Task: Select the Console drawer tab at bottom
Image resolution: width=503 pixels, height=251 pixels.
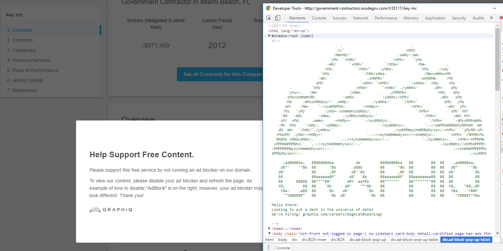Action: (x=283, y=248)
